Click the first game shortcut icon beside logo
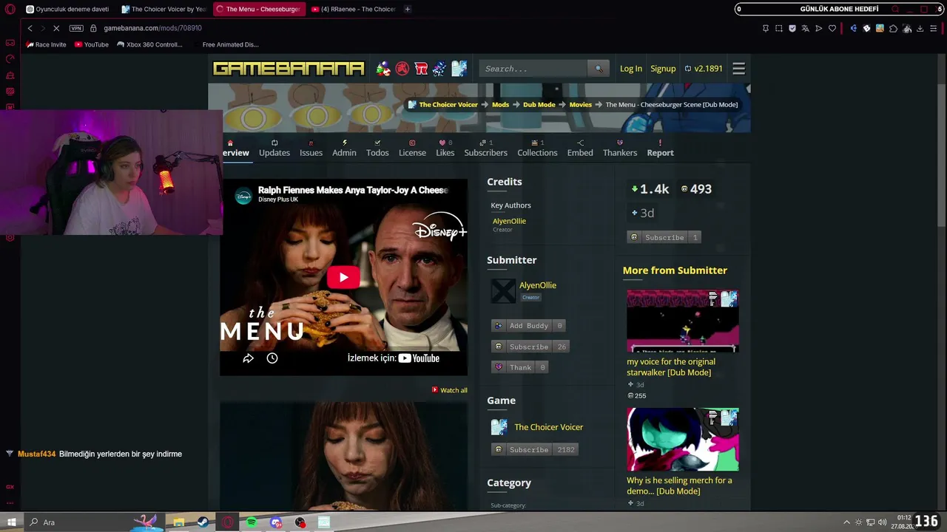Viewport: 947px width, 532px height. pyautogui.click(x=383, y=69)
